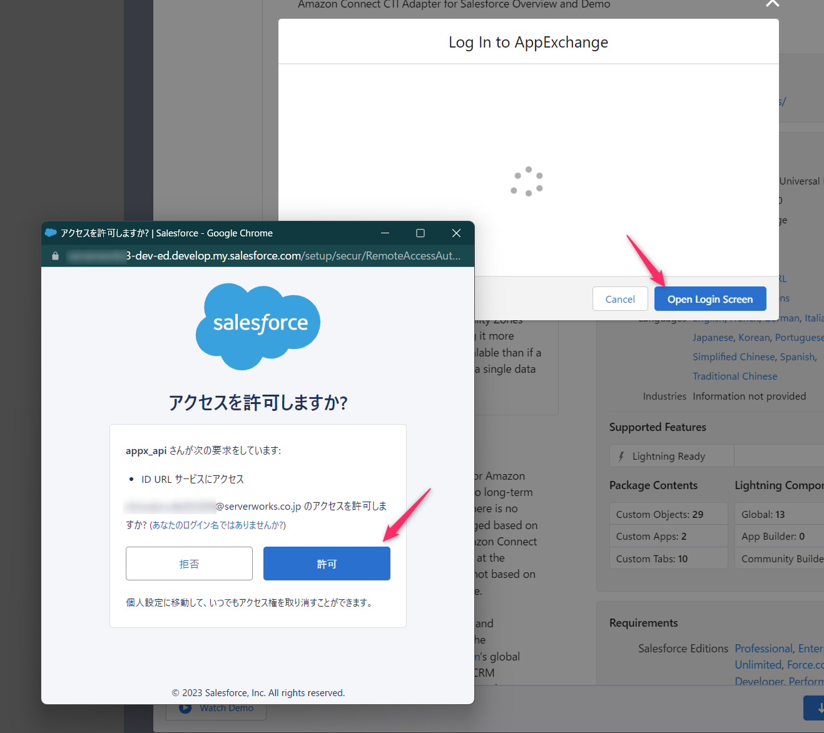Close the Salesforce popup window
This screenshot has width=824, height=733.
tap(456, 233)
